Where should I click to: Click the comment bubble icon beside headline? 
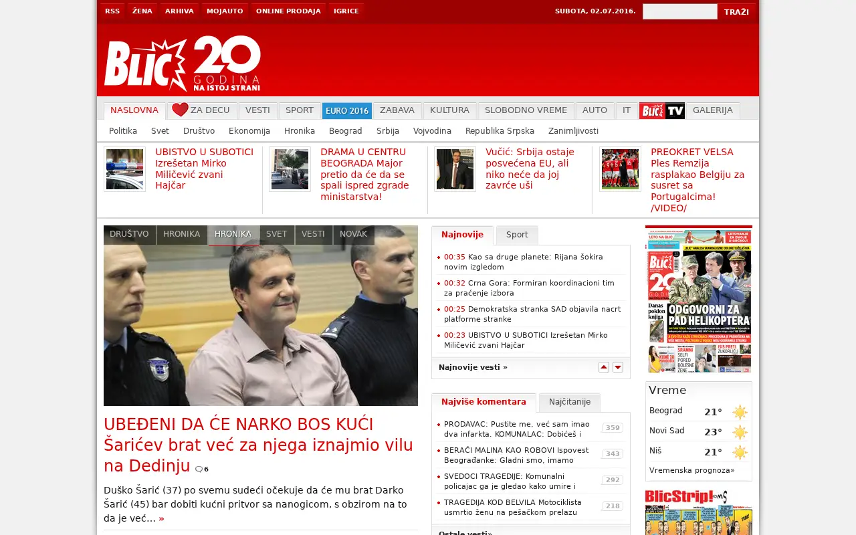point(199,469)
